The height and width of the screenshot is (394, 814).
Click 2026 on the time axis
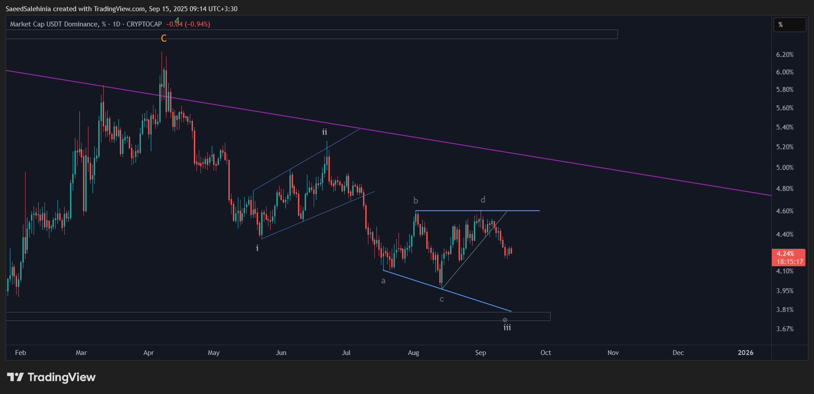point(746,353)
